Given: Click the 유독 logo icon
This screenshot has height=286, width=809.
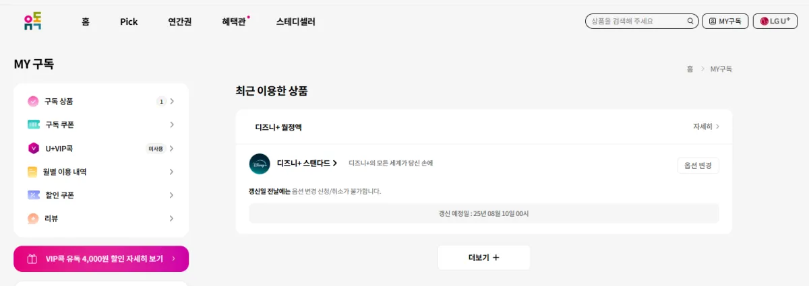Looking at the screenshot, I should pos(32,22).
